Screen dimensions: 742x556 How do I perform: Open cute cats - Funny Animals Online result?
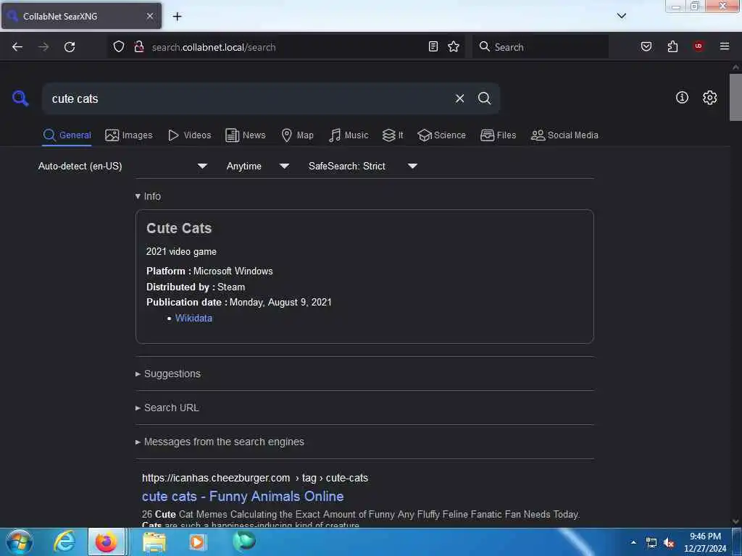243,497
